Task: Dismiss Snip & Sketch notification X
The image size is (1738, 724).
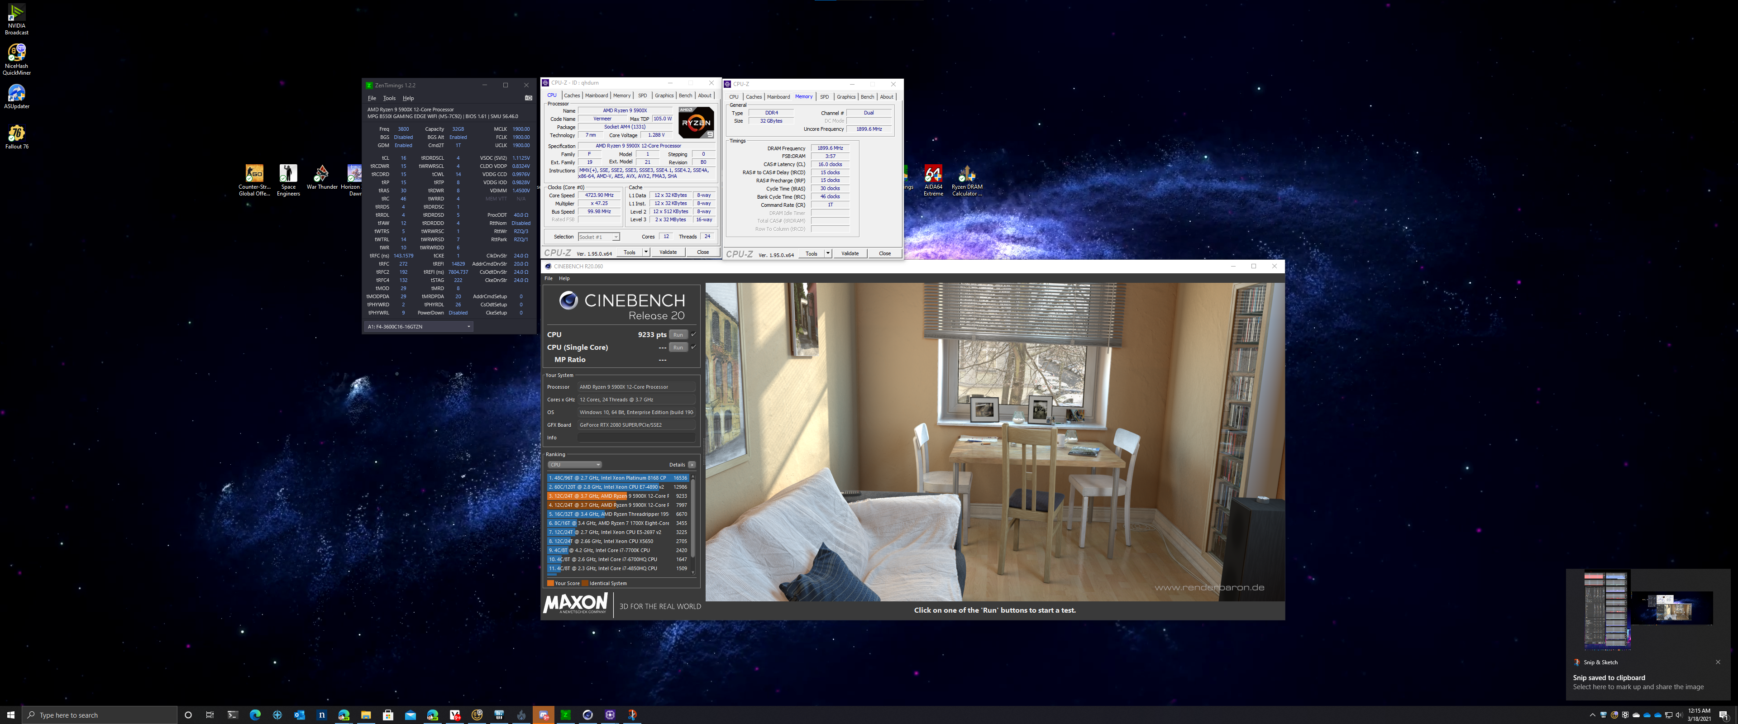Action: [x=1718, y=662]
